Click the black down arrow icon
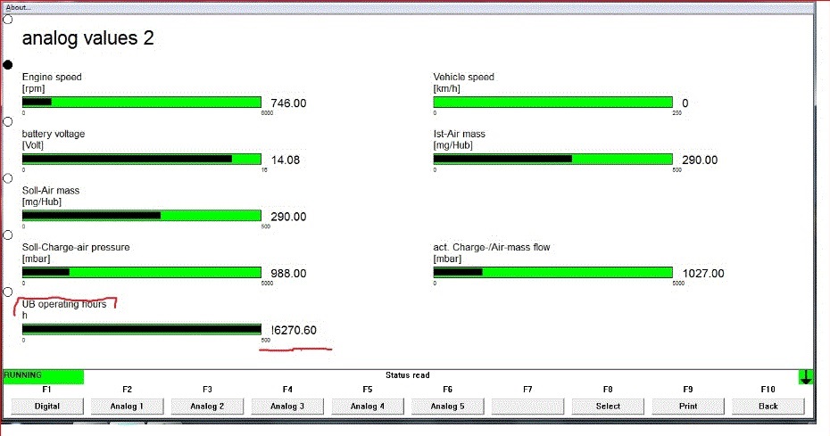Image resolution: width=830 pixels, height=436 pixels. coord(806,377)
